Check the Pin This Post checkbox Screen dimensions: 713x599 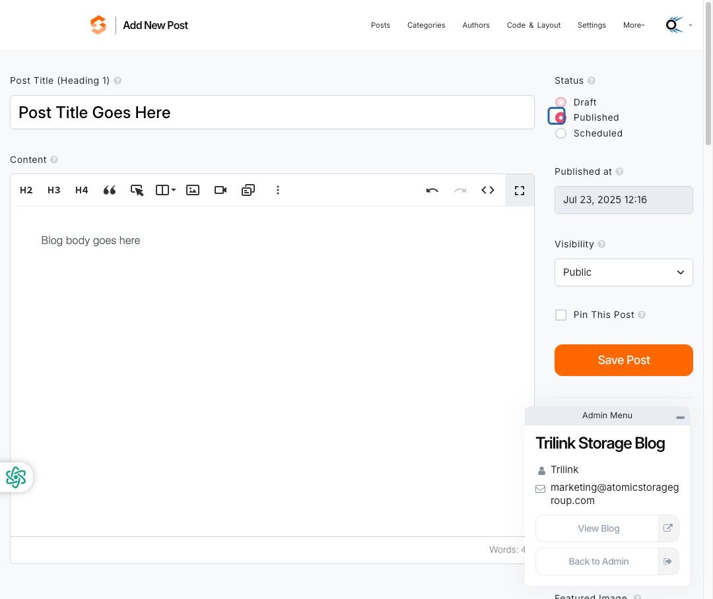coord(560,315)
